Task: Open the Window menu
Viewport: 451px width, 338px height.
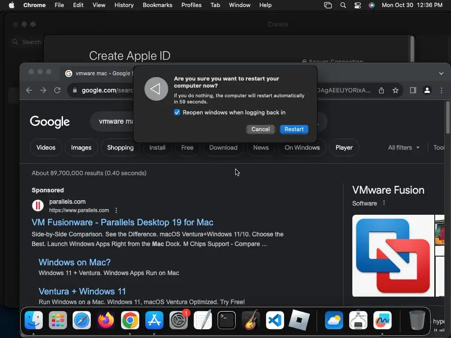Action: (240, 5)
